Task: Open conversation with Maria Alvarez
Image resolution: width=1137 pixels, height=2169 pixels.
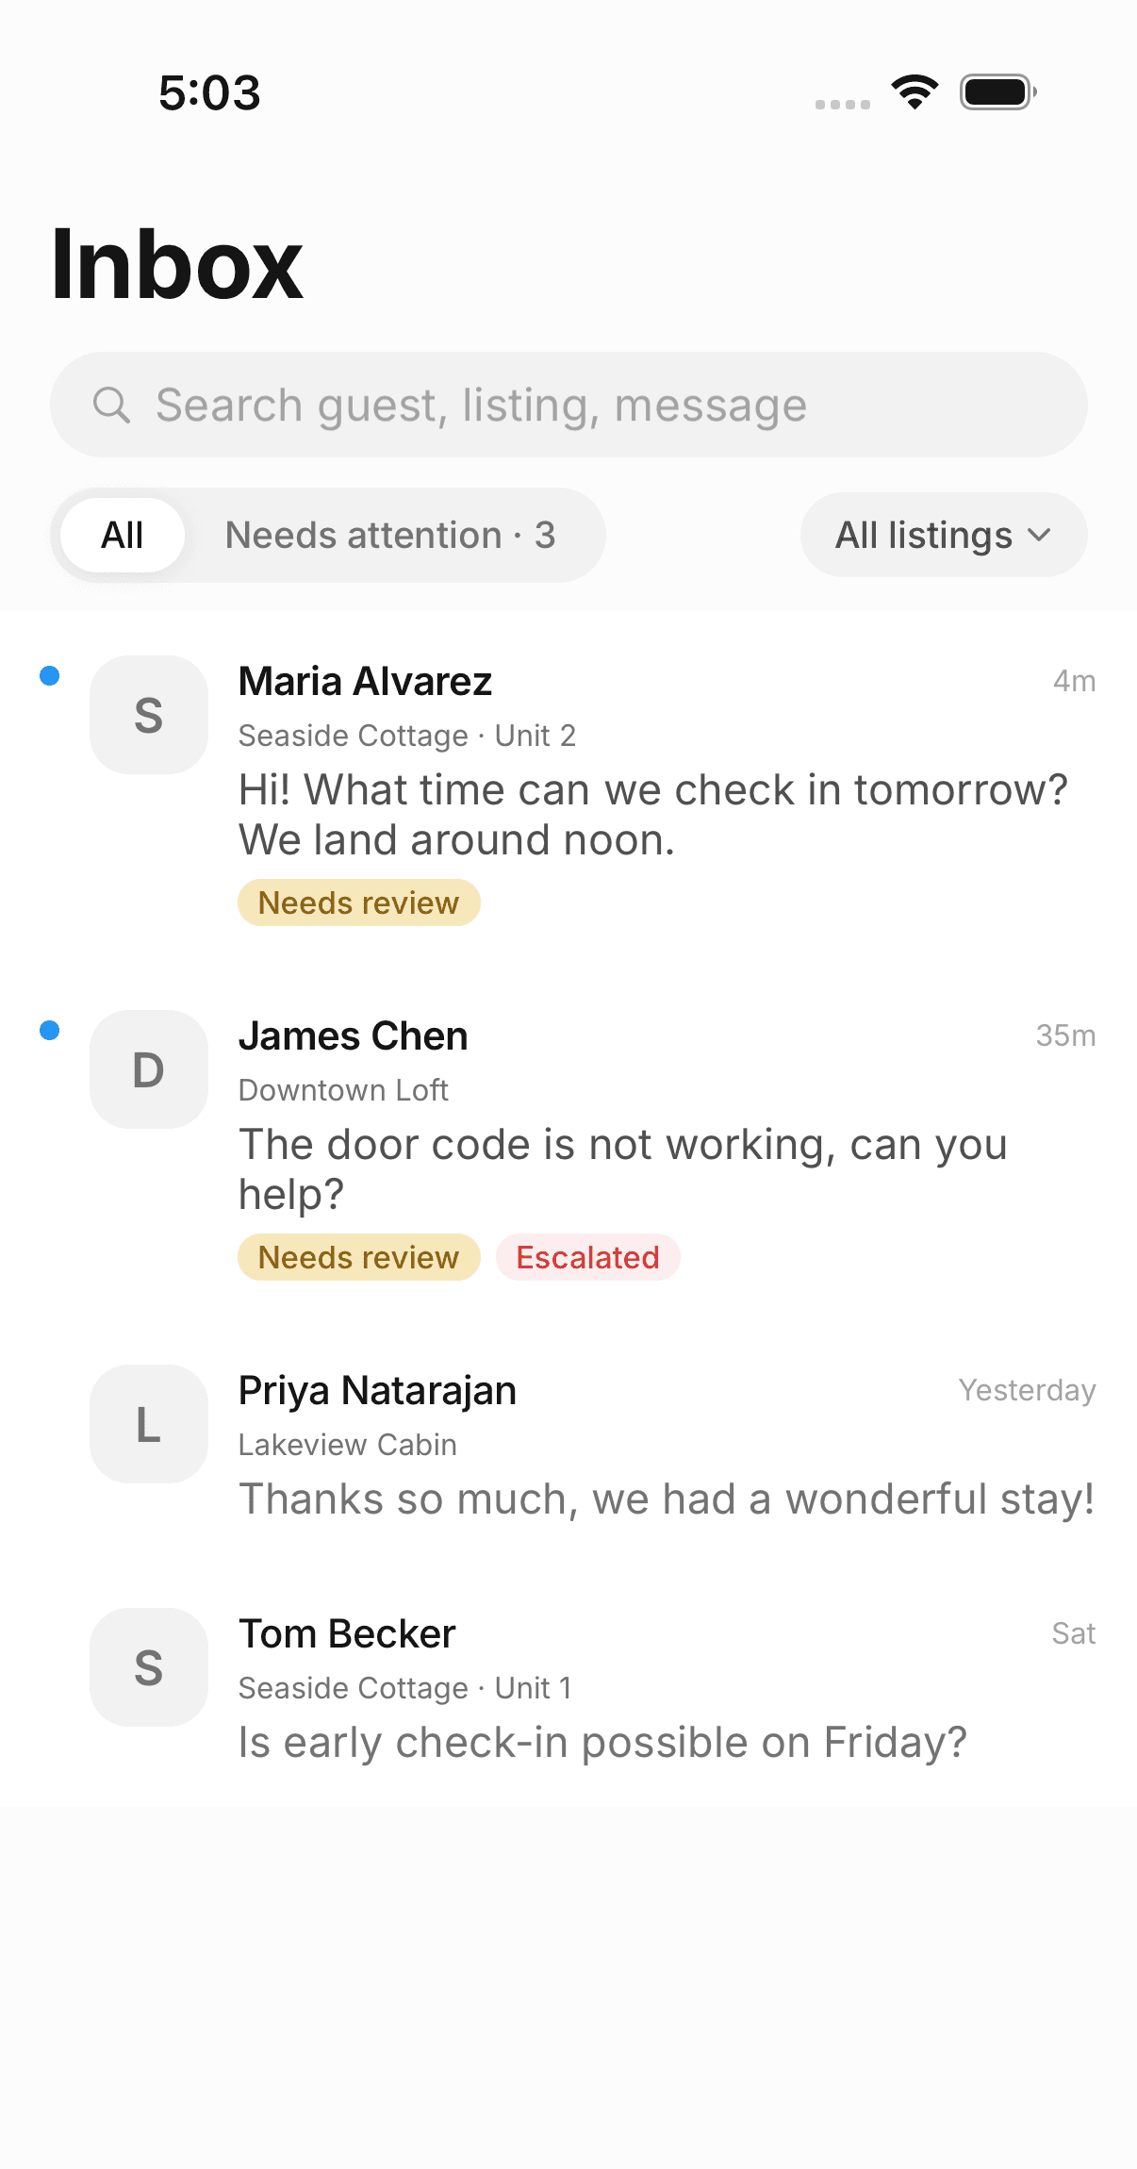Action: click(x=568, y=790)
